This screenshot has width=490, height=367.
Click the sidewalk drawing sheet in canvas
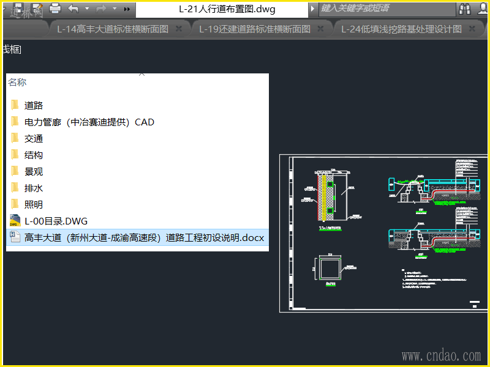point(383,233)
